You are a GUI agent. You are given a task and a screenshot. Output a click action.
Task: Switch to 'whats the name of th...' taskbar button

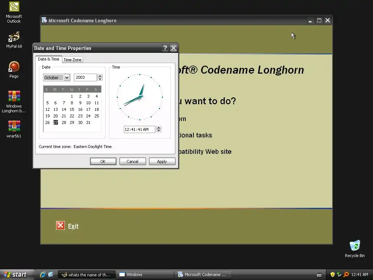click(x=87, y=275)
